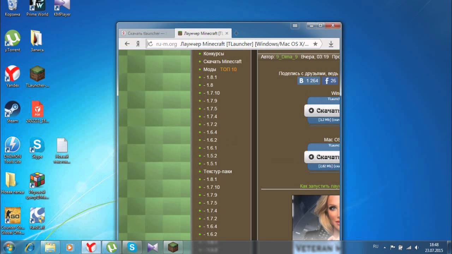This screenshot has width=452, height=254.
Task: Open texture packs version 1.7.10 link
Action: pyautogui.click(x=212, y=187)
